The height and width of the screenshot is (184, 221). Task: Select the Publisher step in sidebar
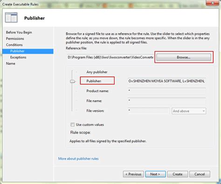[x=28, y=51]
